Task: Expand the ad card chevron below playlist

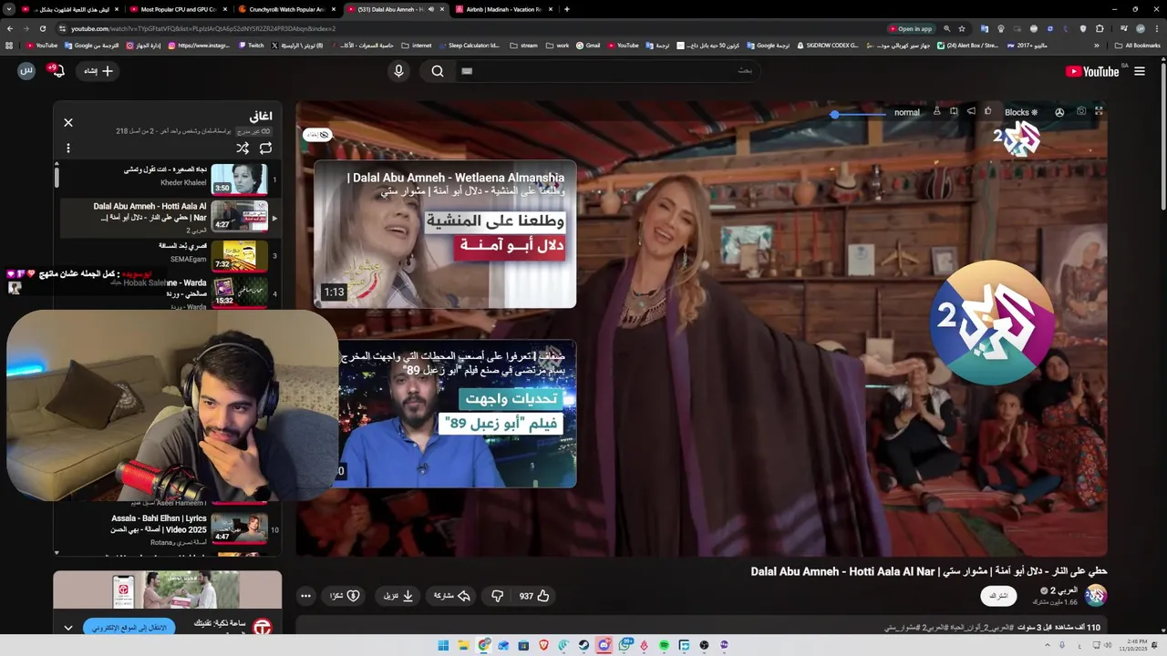Action: [x=67, y=627]
